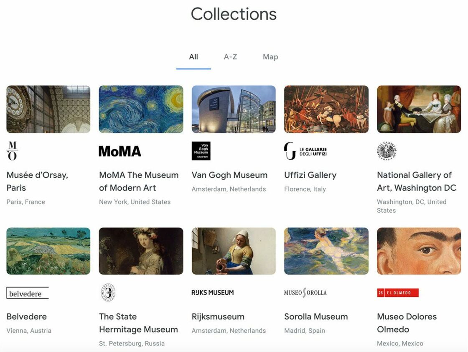The width and height of the screenshot is (468, 352).
Task: Click the MoMA logo
Action: point(120,151)
